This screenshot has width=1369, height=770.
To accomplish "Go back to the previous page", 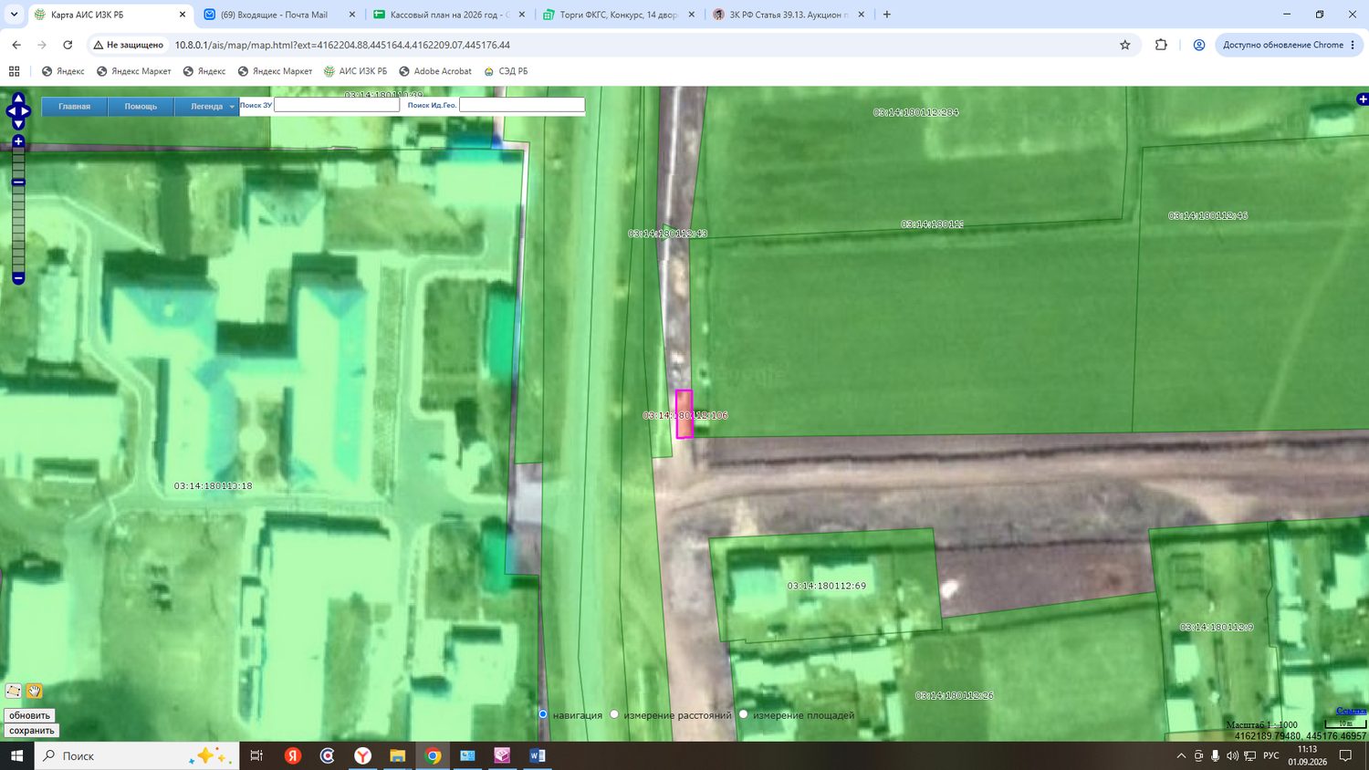I will [16, 45].
